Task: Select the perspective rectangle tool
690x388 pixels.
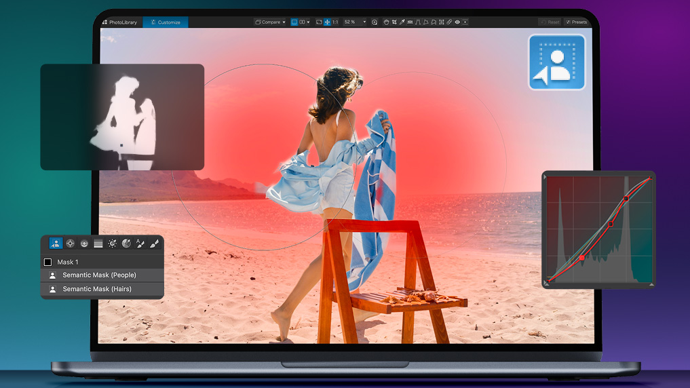Action: [x=425, y=22]
